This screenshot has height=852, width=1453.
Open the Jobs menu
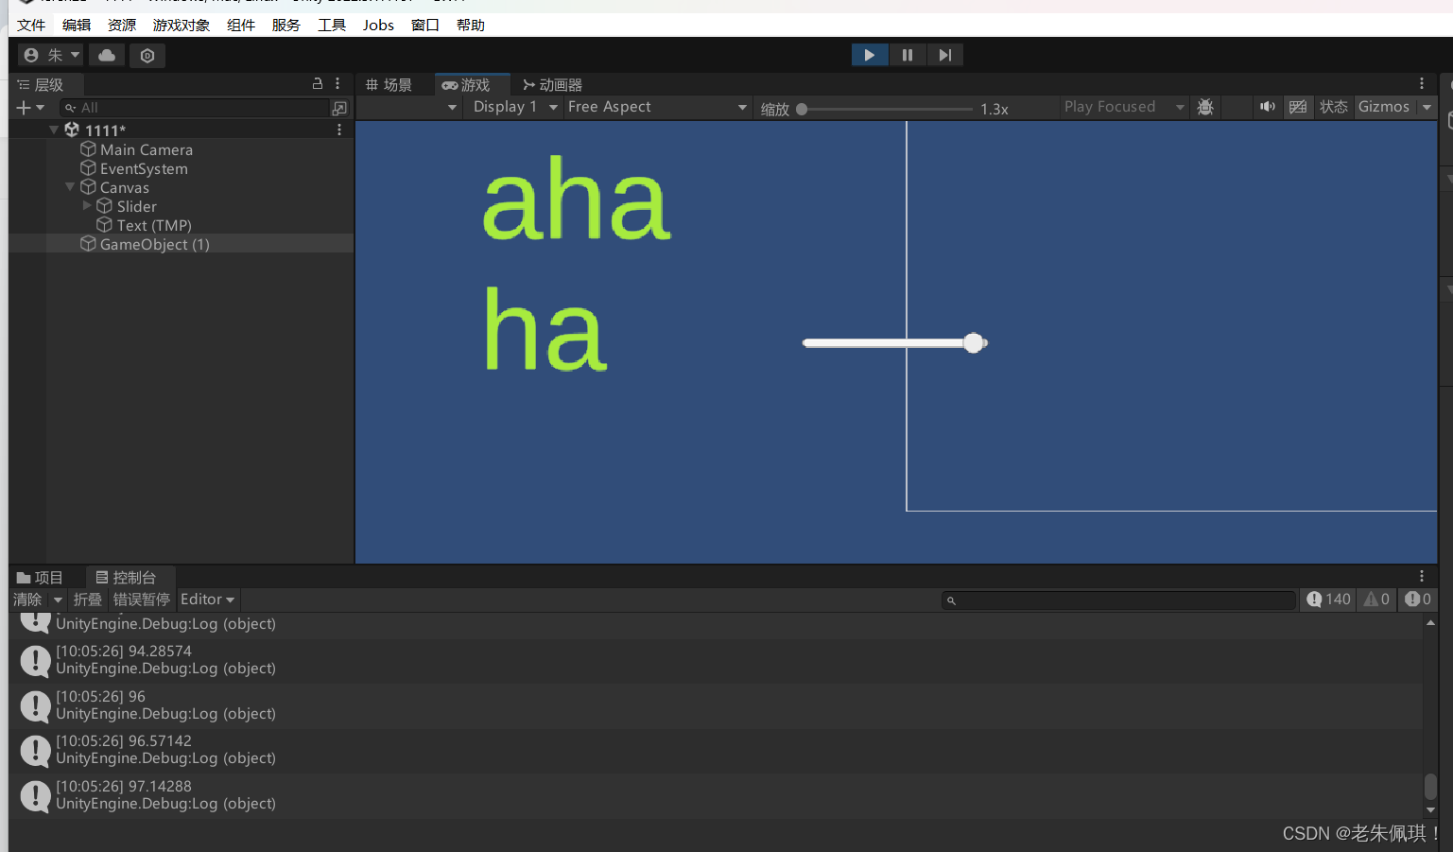coord(378,26)
